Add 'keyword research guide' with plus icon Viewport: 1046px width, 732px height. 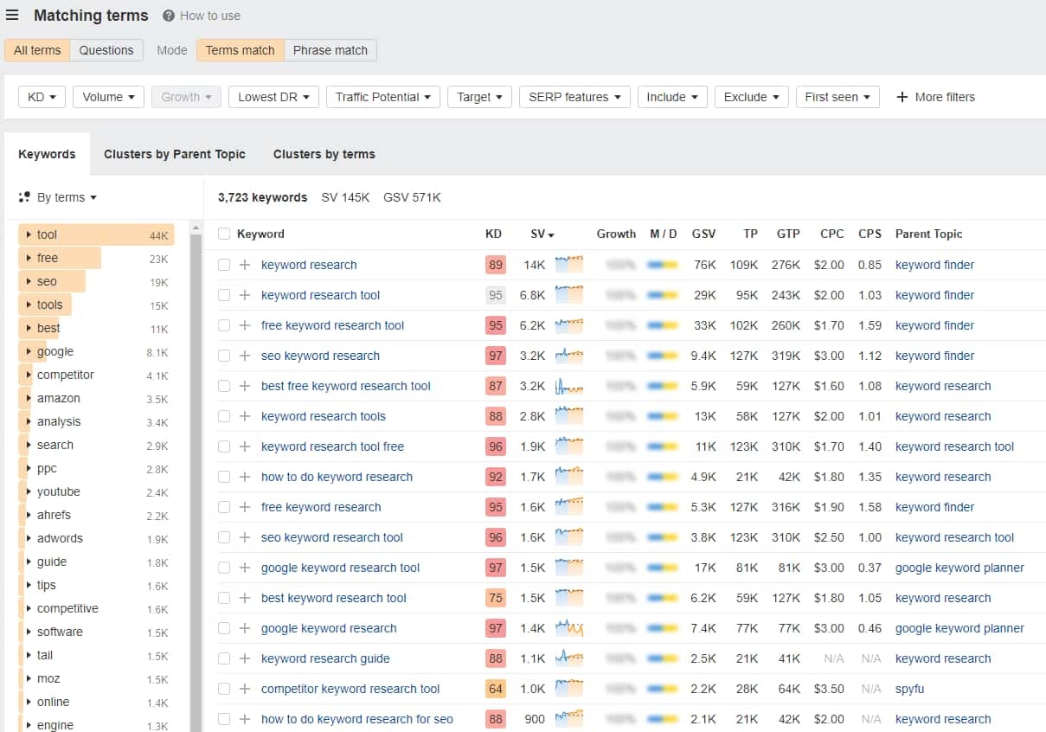(245, 658)
